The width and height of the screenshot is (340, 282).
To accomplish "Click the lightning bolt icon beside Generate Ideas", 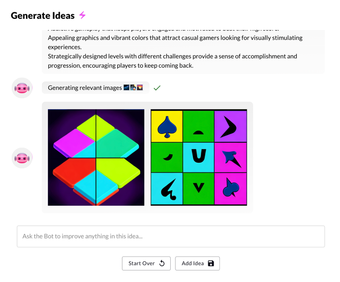I will [82, 15].
